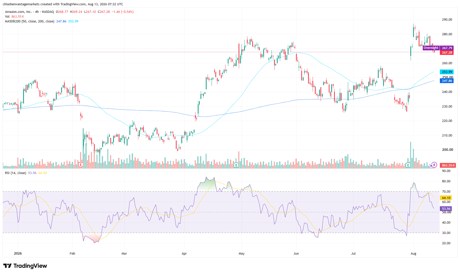Click the TradingView logo at the bottom
Screen dimensions: 460x274
point(25,266)
